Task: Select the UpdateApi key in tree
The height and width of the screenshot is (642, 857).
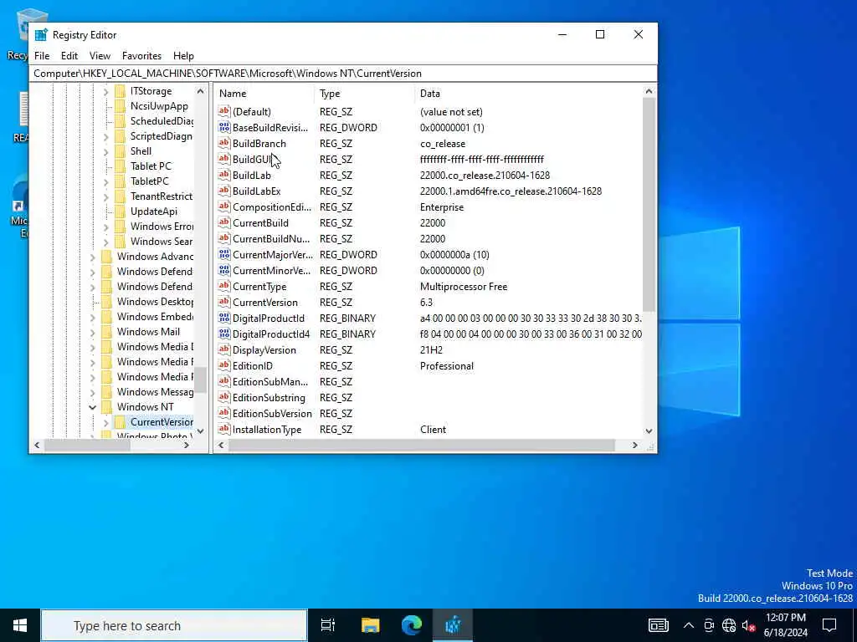Action: coord(154,211)
